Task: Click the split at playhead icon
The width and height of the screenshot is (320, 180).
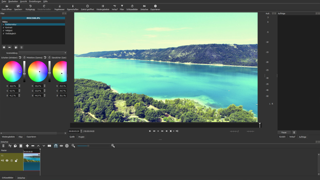Action: coord(49,146)
